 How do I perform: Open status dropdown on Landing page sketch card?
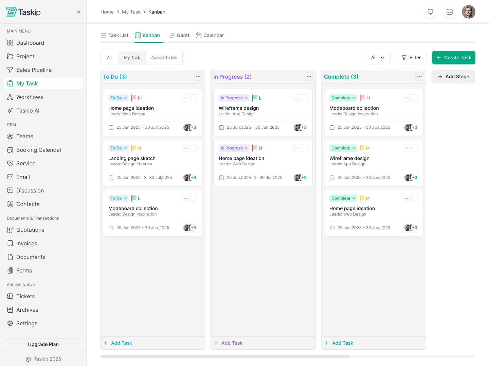click(119, 148)
